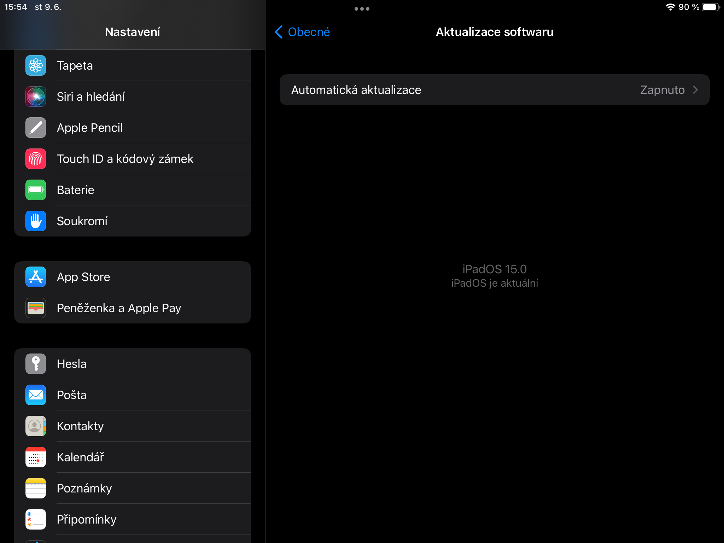Tap the green Baterie icon
This screenshot has width=724, height=543.
[x=36, y=190]
